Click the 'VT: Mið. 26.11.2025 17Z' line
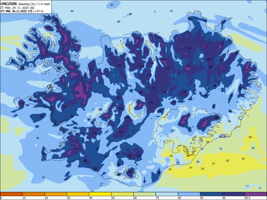Image resolution: width=267 pixels, height=200 pixels. click(x=17, y=11)
